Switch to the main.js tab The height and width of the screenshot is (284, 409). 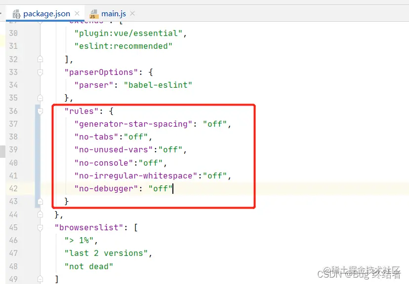click(114, 13)
